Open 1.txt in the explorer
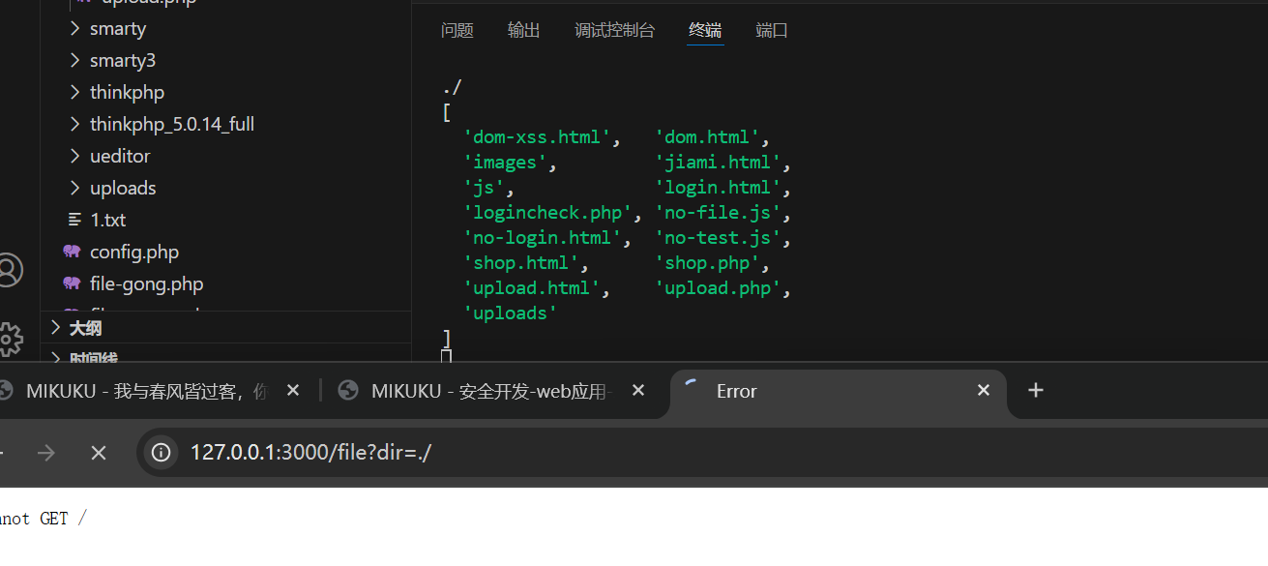 click(108, 220)
